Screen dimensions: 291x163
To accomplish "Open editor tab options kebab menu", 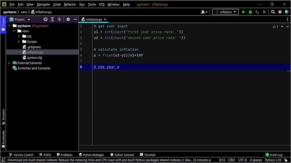I will coord(287,19).
